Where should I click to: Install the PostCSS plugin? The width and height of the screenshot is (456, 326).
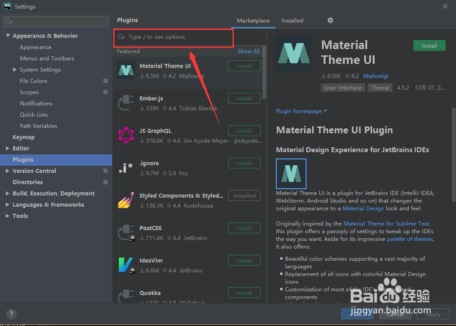pos(244,228)
